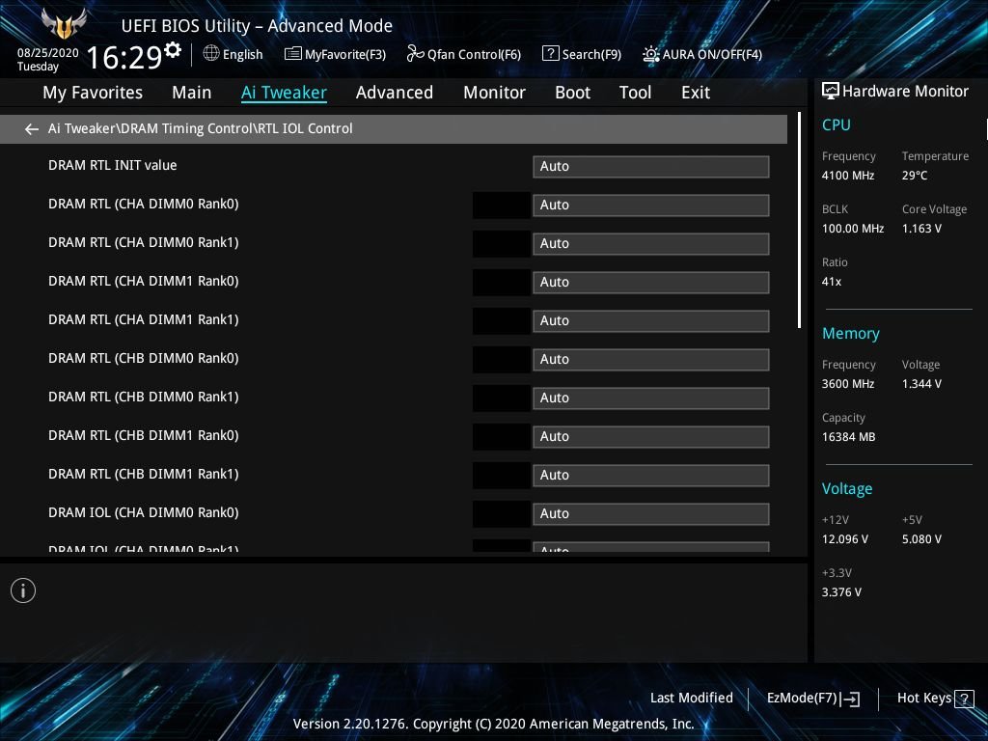
Task: Edit DRAM RTL CHA DIMM1 Rank1 field
Action: [x=651, y=320]
